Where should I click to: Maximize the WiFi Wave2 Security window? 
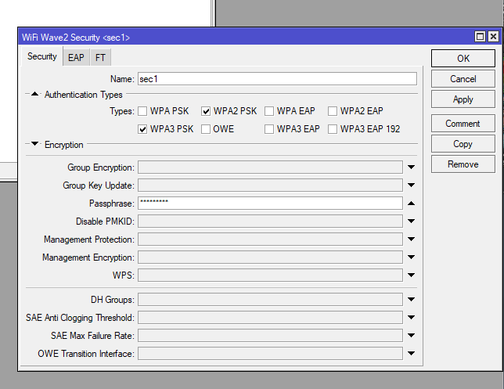click(480, 37)
